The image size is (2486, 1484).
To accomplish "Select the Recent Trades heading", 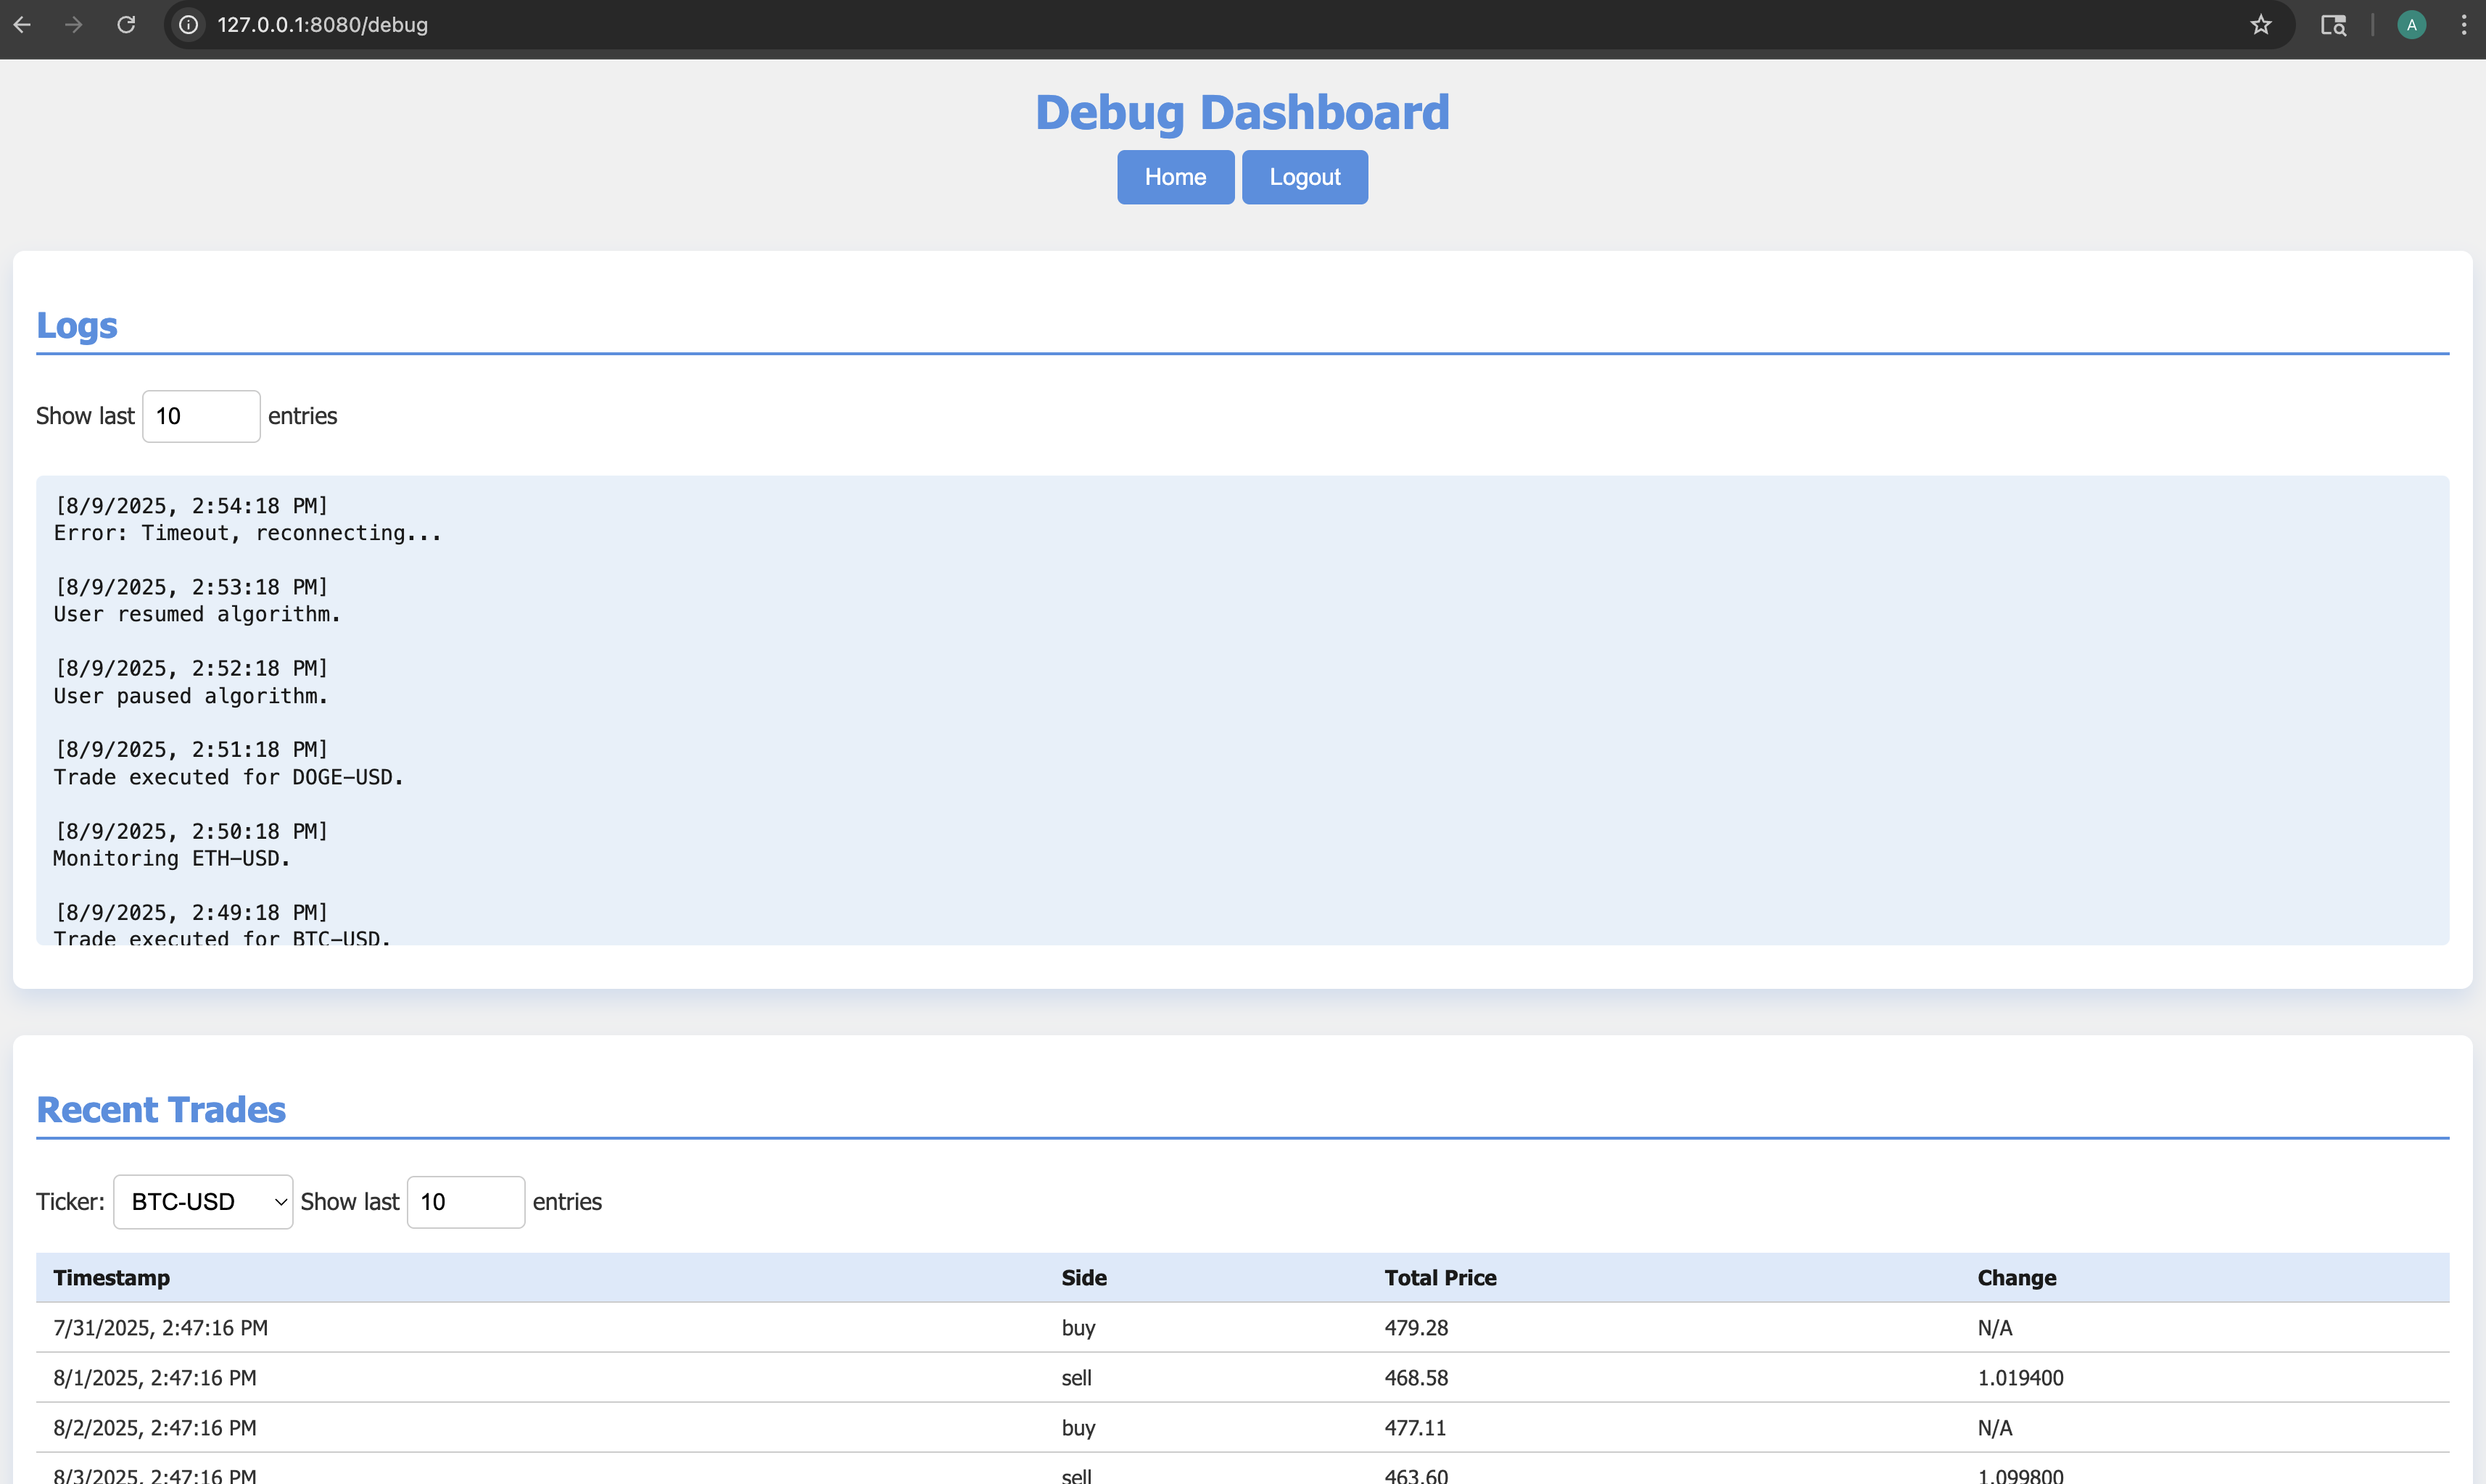I will [161, 1110].
